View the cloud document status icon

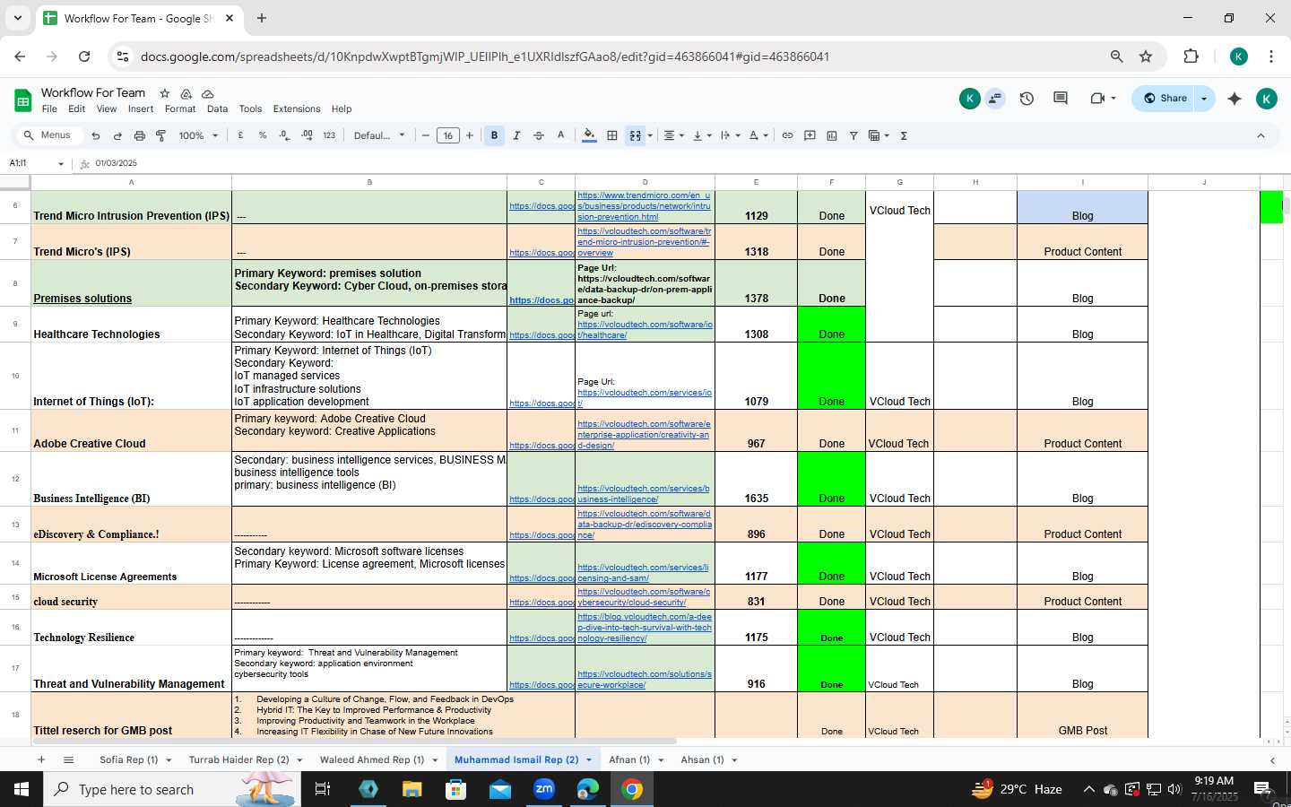pos(208,93)
